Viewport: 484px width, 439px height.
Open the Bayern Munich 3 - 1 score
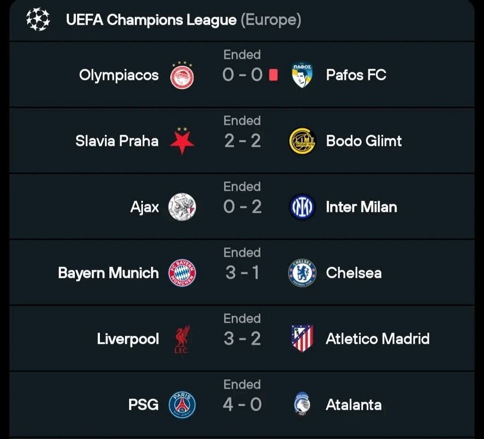click(242, 272)
